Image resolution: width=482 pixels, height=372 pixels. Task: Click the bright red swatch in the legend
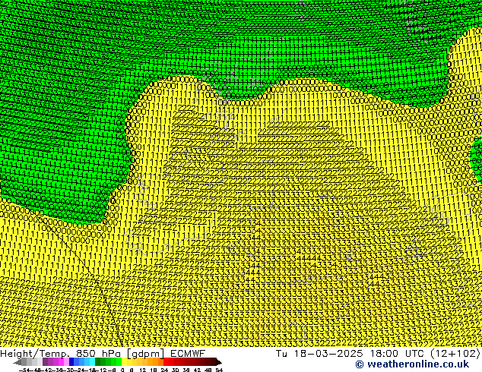click(x=166, y=361)
